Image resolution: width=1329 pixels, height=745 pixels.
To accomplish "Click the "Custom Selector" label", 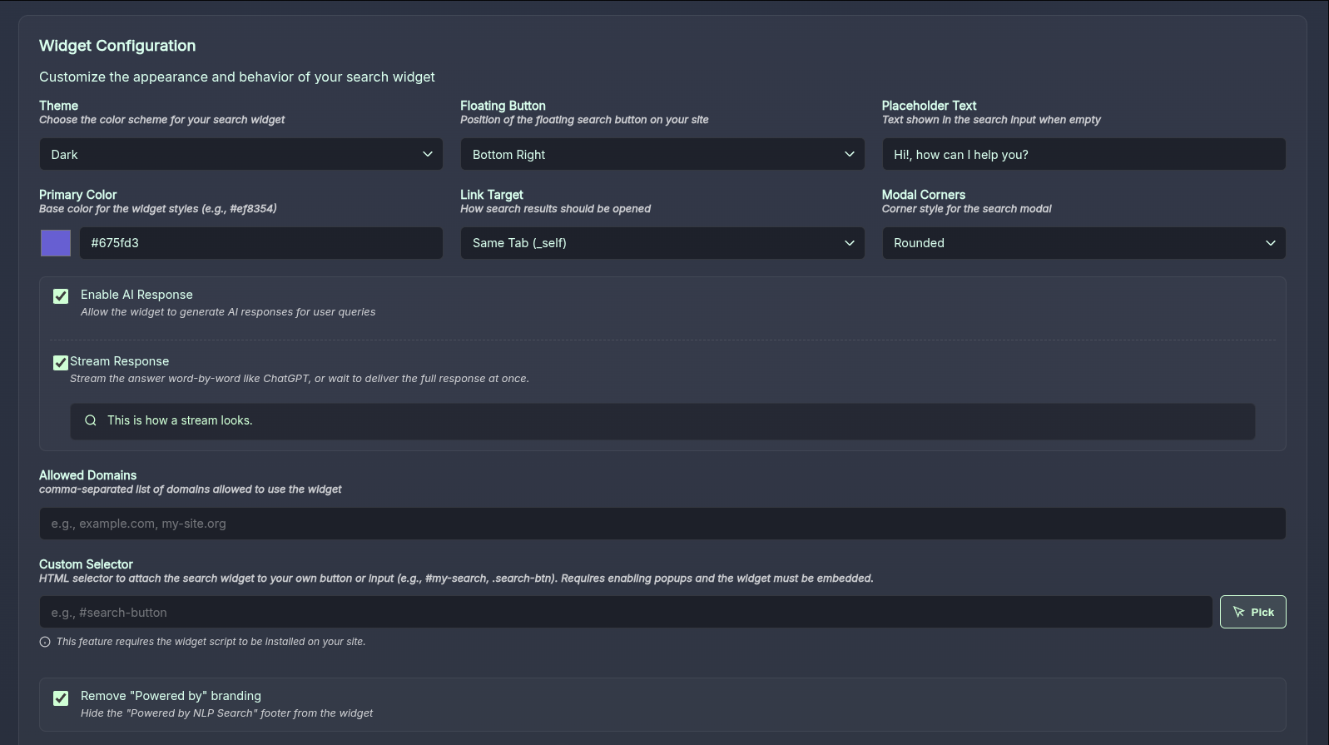I will (86, 564).
